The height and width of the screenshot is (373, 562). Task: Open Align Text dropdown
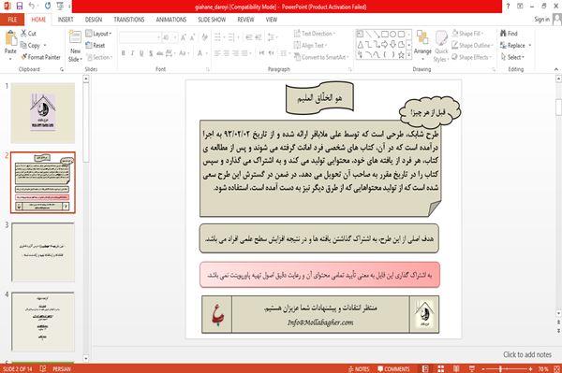tap(310, 46)
